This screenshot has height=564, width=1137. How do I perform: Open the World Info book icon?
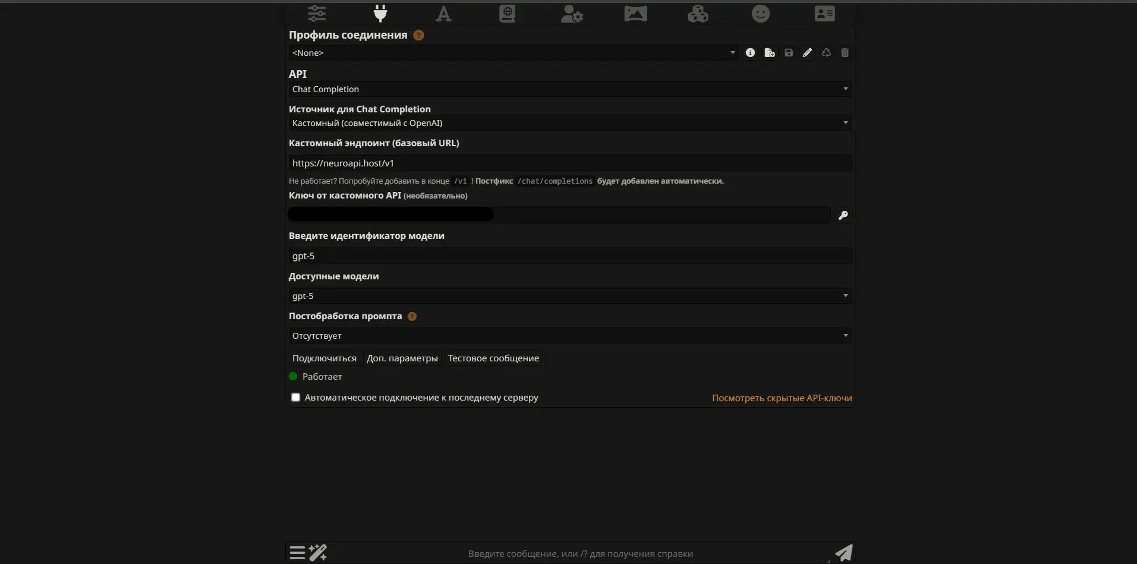coord(507,13)
